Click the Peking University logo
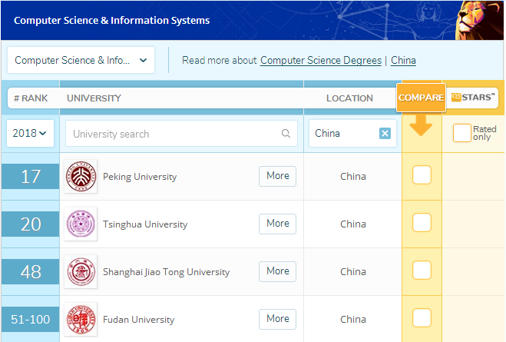The width and height of the screenshot is (506, 342). (81, 176)
